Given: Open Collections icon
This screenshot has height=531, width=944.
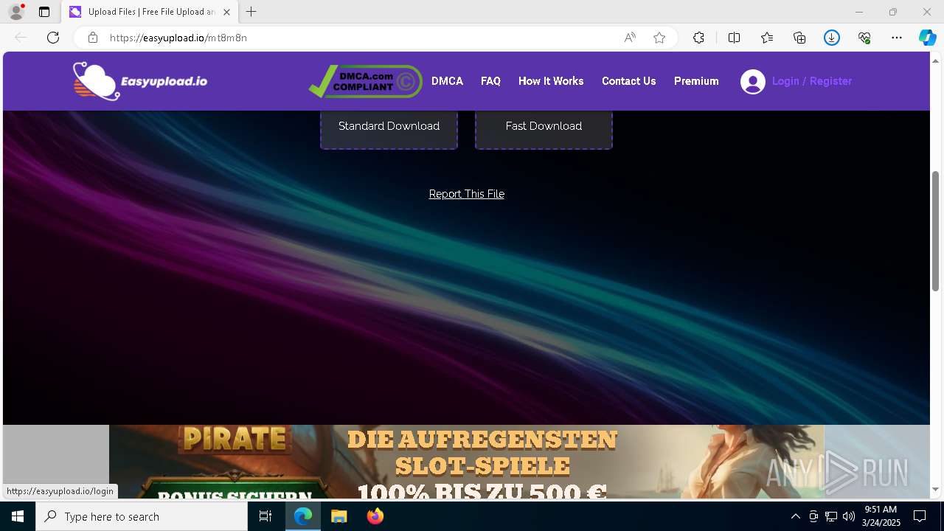Looking at the screenshot, I should click(799, 38).
